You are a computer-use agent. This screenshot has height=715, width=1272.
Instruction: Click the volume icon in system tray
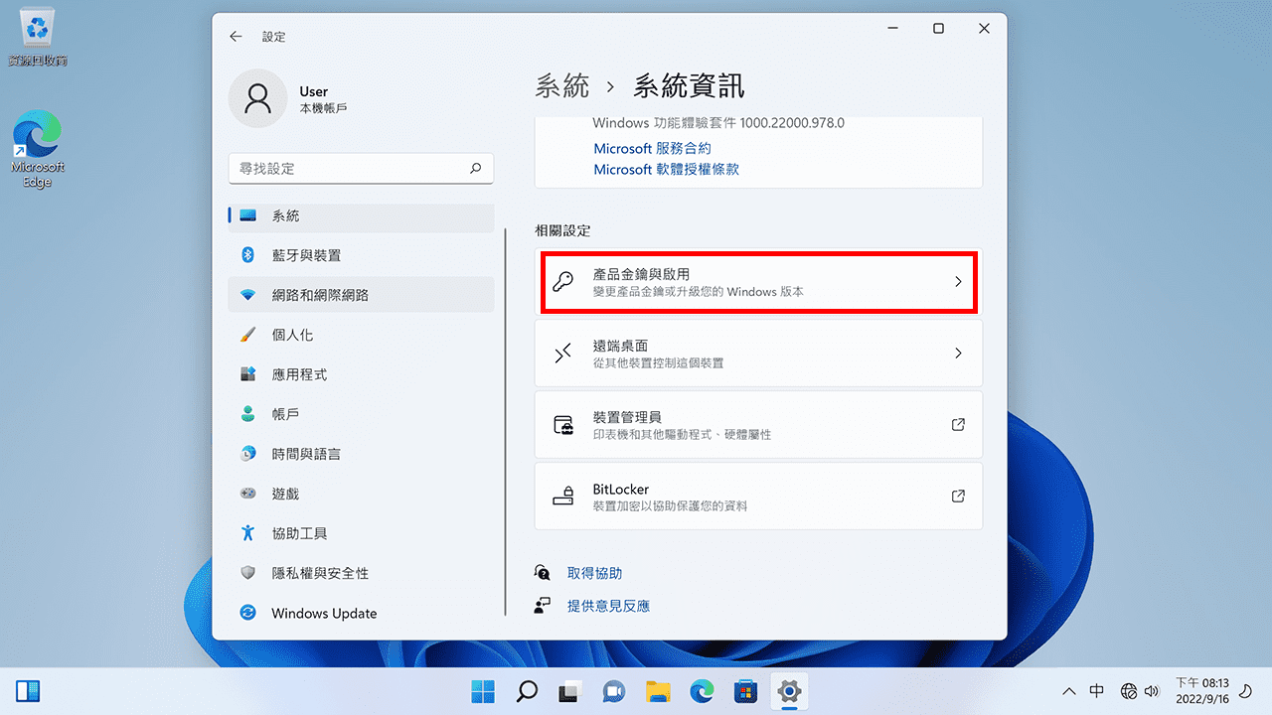click(1152, 690)
